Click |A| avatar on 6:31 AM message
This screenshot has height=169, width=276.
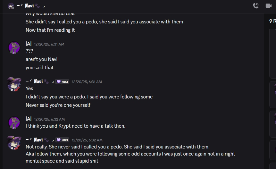pyautogui.click(x=14, y=47)
